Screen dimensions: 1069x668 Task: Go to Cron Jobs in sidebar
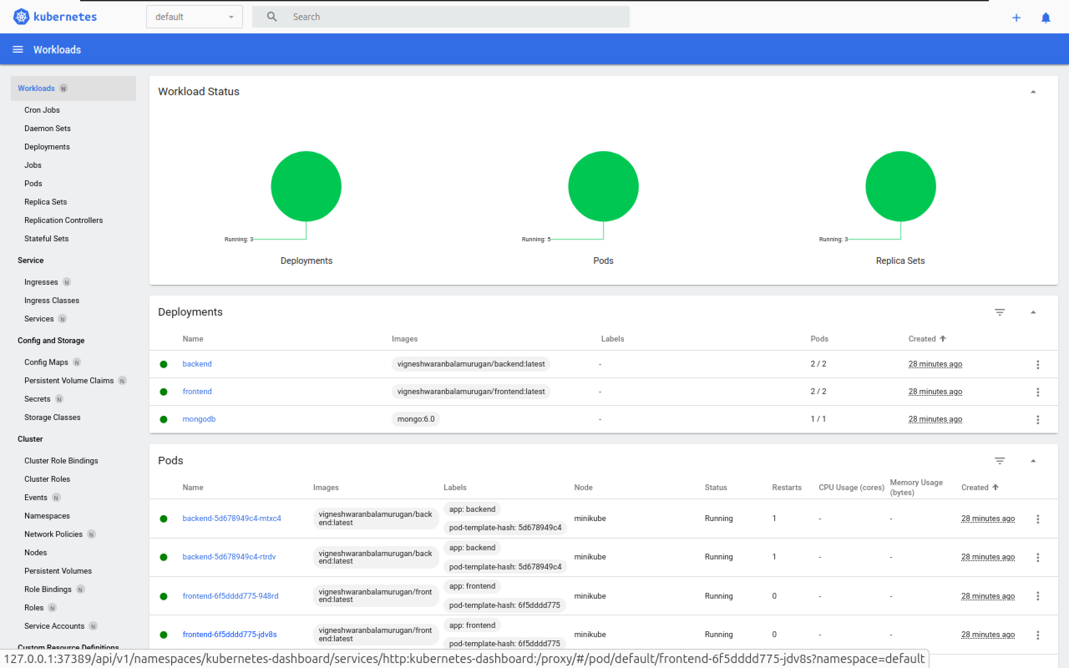point(42,110)
